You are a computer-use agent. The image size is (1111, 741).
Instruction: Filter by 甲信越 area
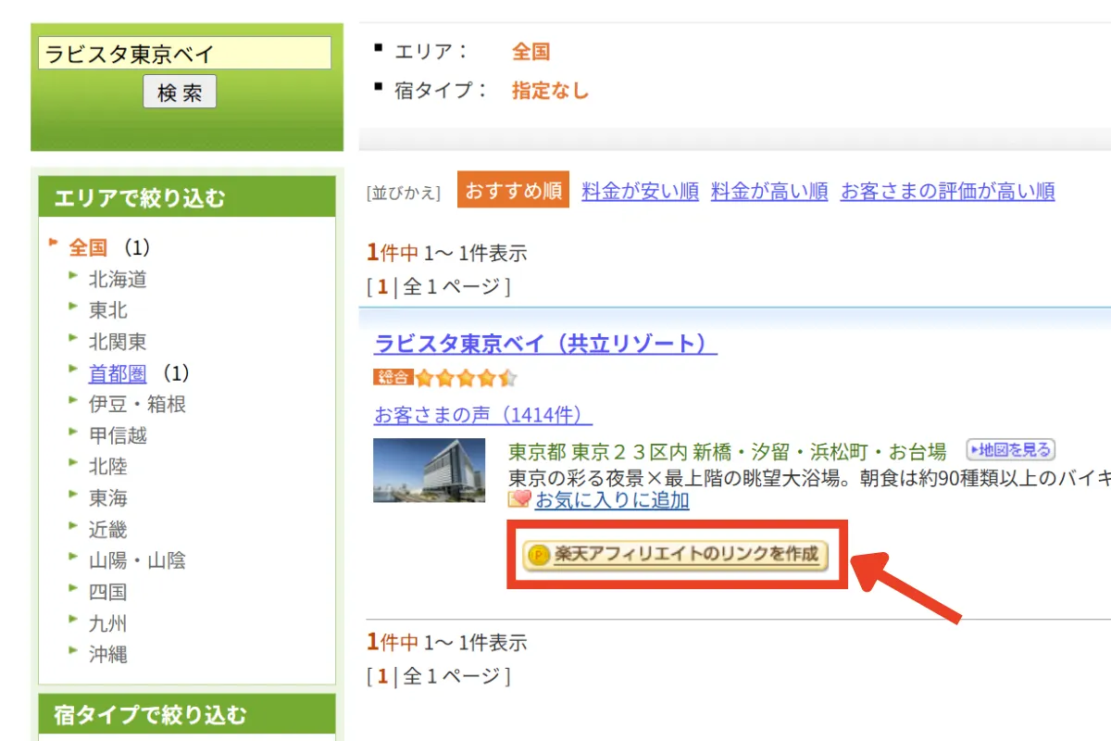tap(118, 435)
